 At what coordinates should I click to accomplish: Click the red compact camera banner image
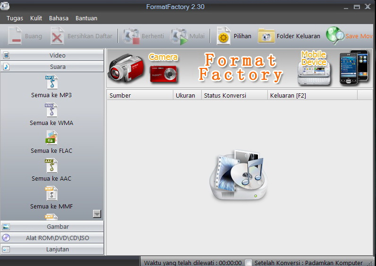(x=164, y=74)
